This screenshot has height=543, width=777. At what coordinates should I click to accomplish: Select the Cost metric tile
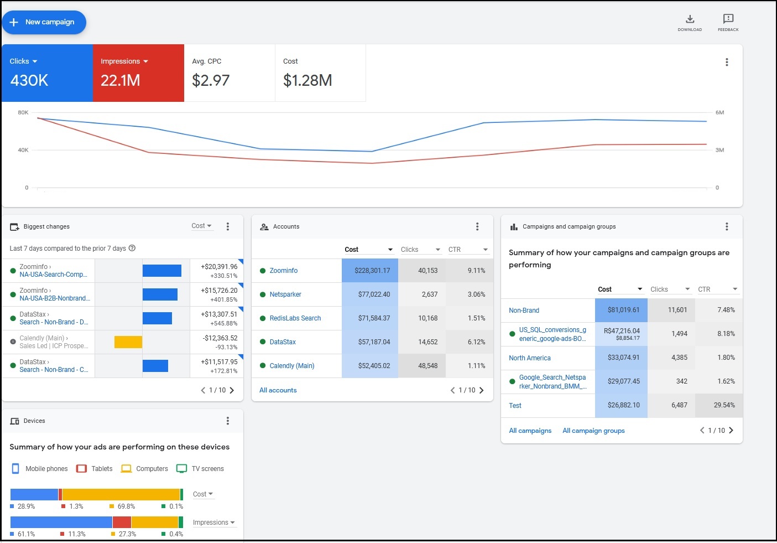click(320, 73)
